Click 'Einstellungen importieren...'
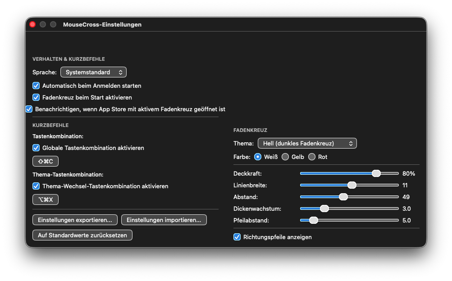This screenshot has width=452, height=281. [164, 220]
